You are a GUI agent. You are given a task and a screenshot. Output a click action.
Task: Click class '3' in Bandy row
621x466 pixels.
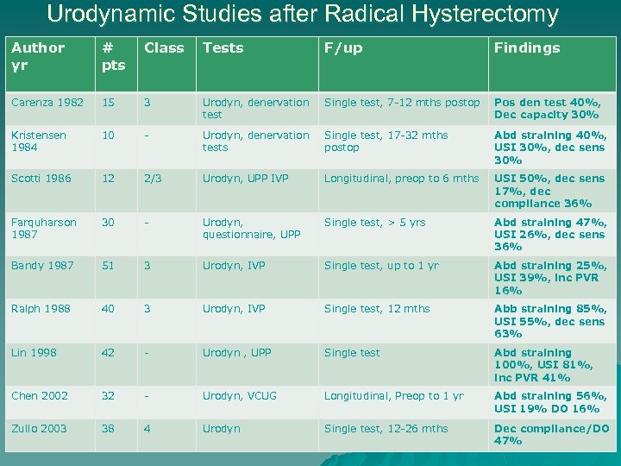(147, 266)
